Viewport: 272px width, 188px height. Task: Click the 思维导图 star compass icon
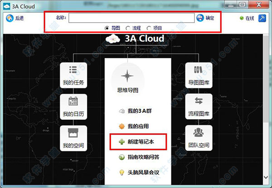coord(127,76)
